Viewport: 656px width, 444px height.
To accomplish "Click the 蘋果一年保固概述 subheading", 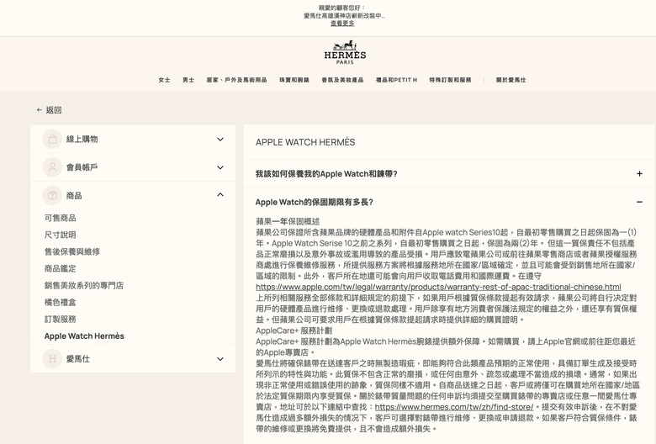I will (288, 221).
